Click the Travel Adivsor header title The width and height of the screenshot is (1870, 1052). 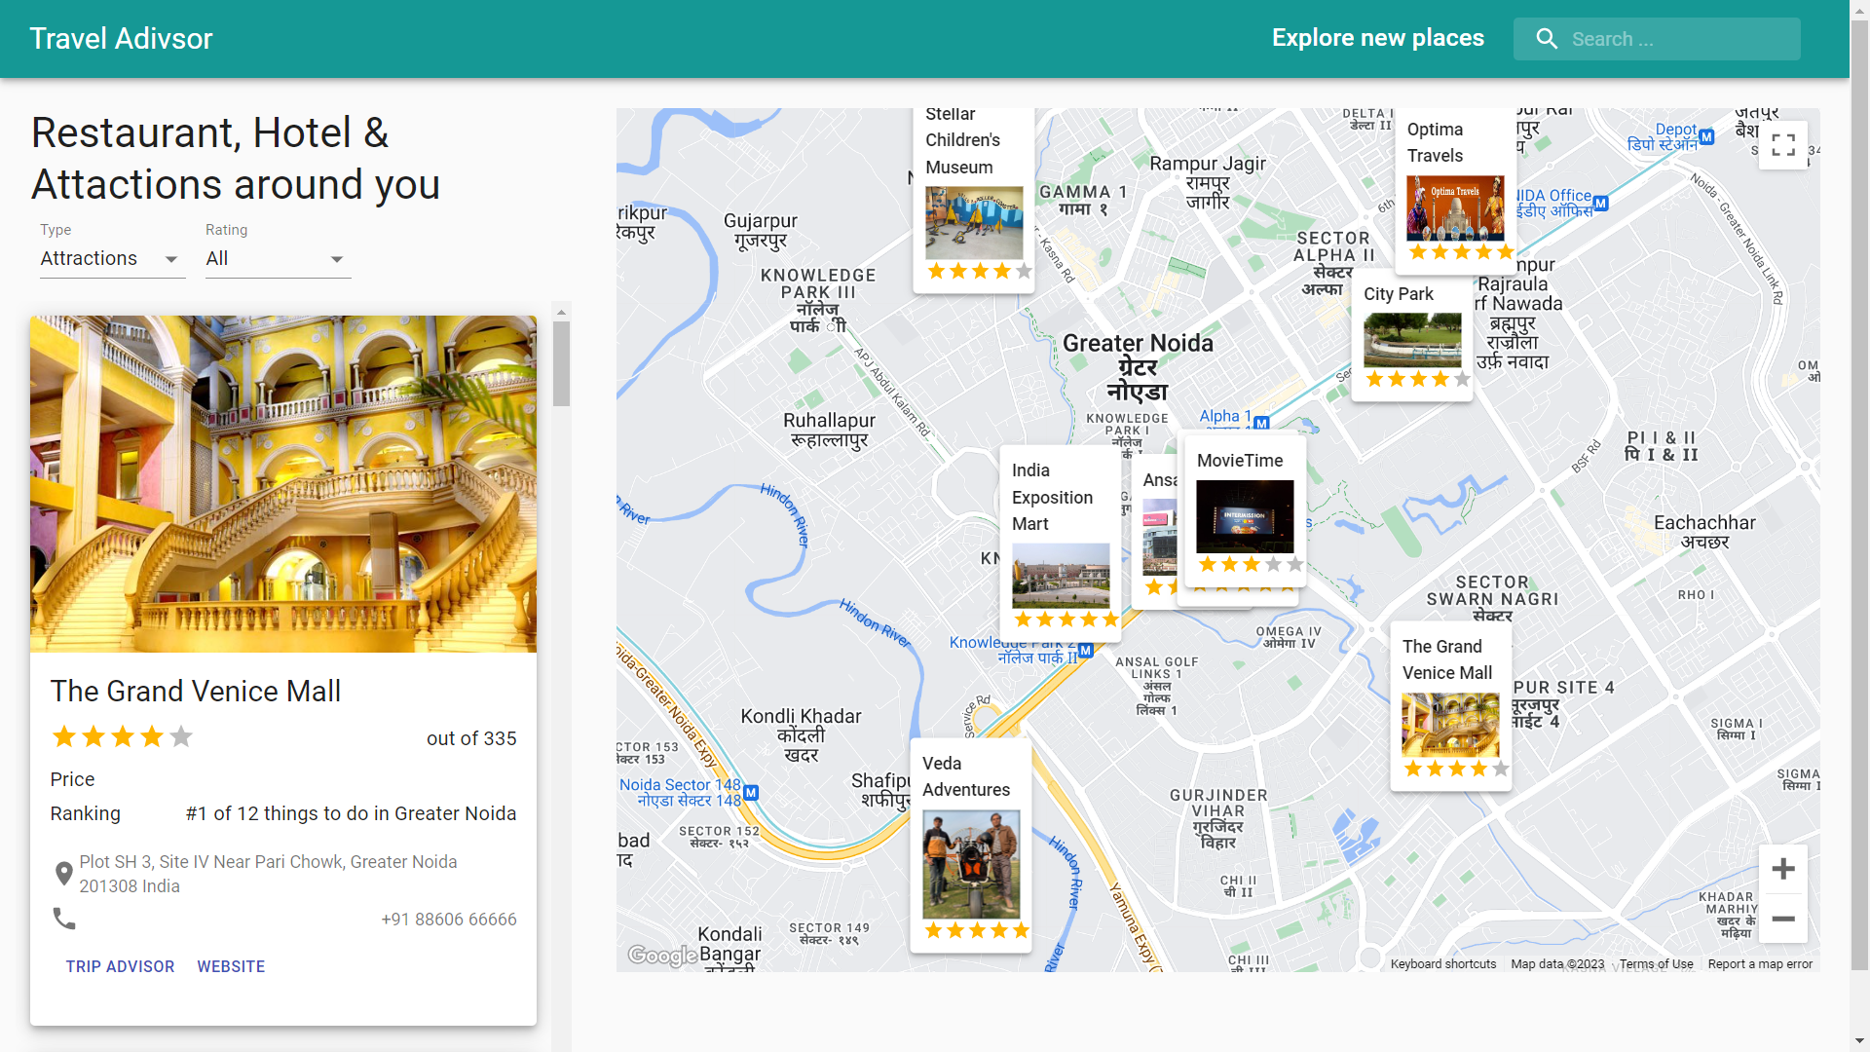click(x=121, y=38)
